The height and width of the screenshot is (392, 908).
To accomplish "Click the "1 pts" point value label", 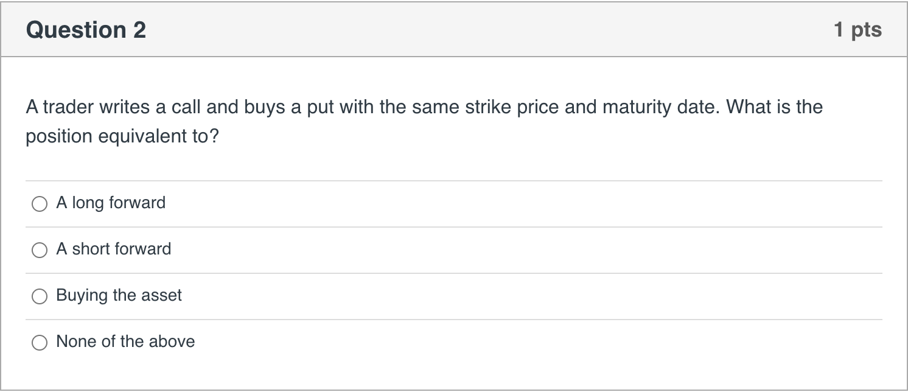I will [859, 29].
